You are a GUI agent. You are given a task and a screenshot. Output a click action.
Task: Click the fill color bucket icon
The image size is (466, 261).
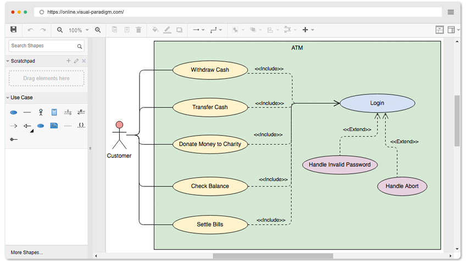click(x=155, y=30)
